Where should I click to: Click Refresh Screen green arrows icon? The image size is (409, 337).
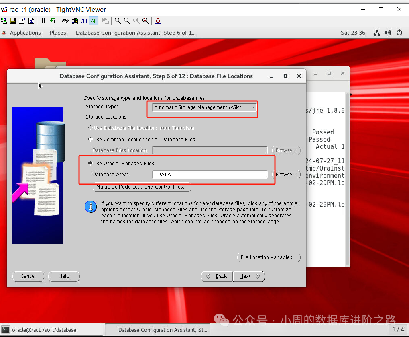point(53,21)
